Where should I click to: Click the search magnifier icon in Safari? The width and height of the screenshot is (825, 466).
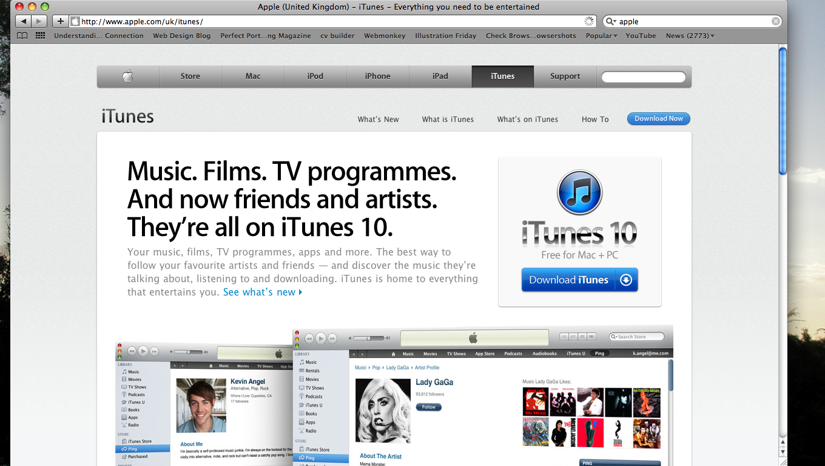(x=611, y=21)
